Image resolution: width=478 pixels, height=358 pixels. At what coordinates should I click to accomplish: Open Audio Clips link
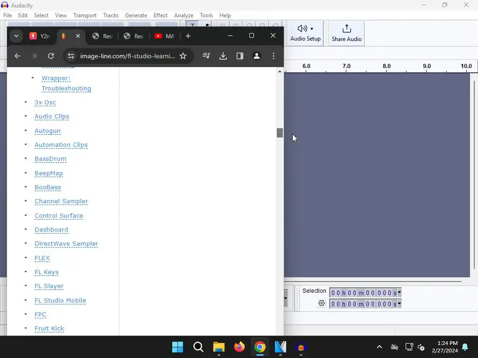tap(52, 116)
